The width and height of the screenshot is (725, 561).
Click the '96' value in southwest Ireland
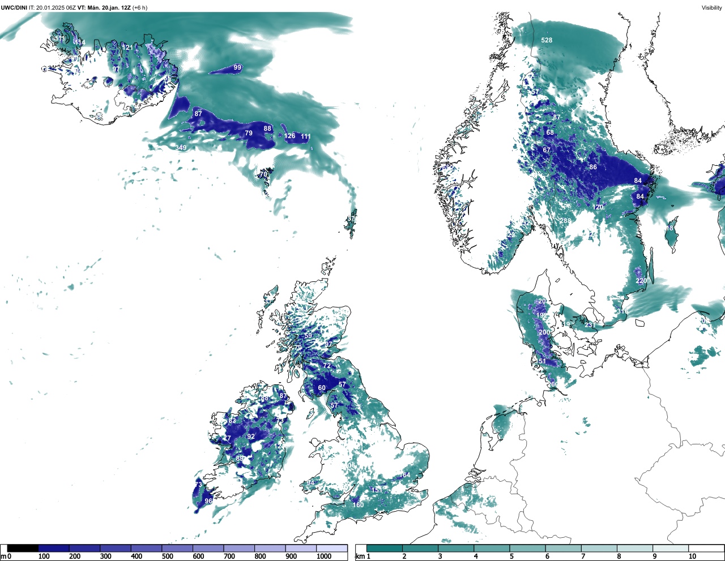click(208, 501)
